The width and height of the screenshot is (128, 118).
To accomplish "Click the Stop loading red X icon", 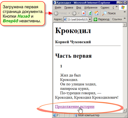I will coord(84,13).
